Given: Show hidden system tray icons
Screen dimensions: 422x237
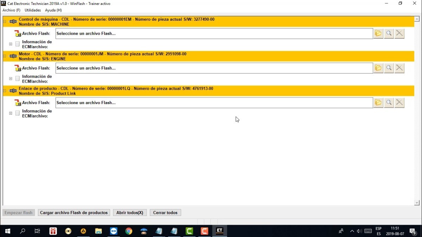Looking at the screenshot, I should (352, 231).
